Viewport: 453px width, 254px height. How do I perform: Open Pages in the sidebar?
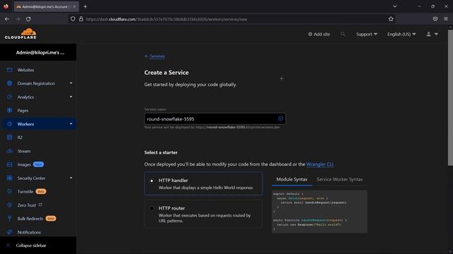click(x=23, y=111)
